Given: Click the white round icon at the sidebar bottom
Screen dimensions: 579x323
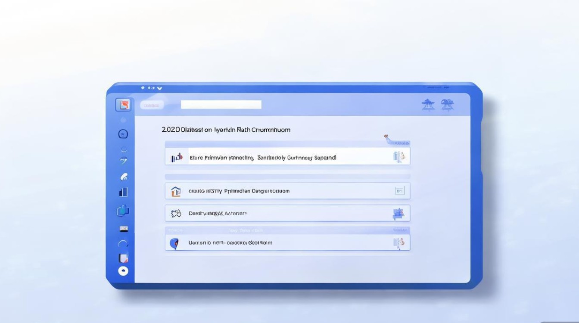Looking at the screenshot, I should [123, 271].
